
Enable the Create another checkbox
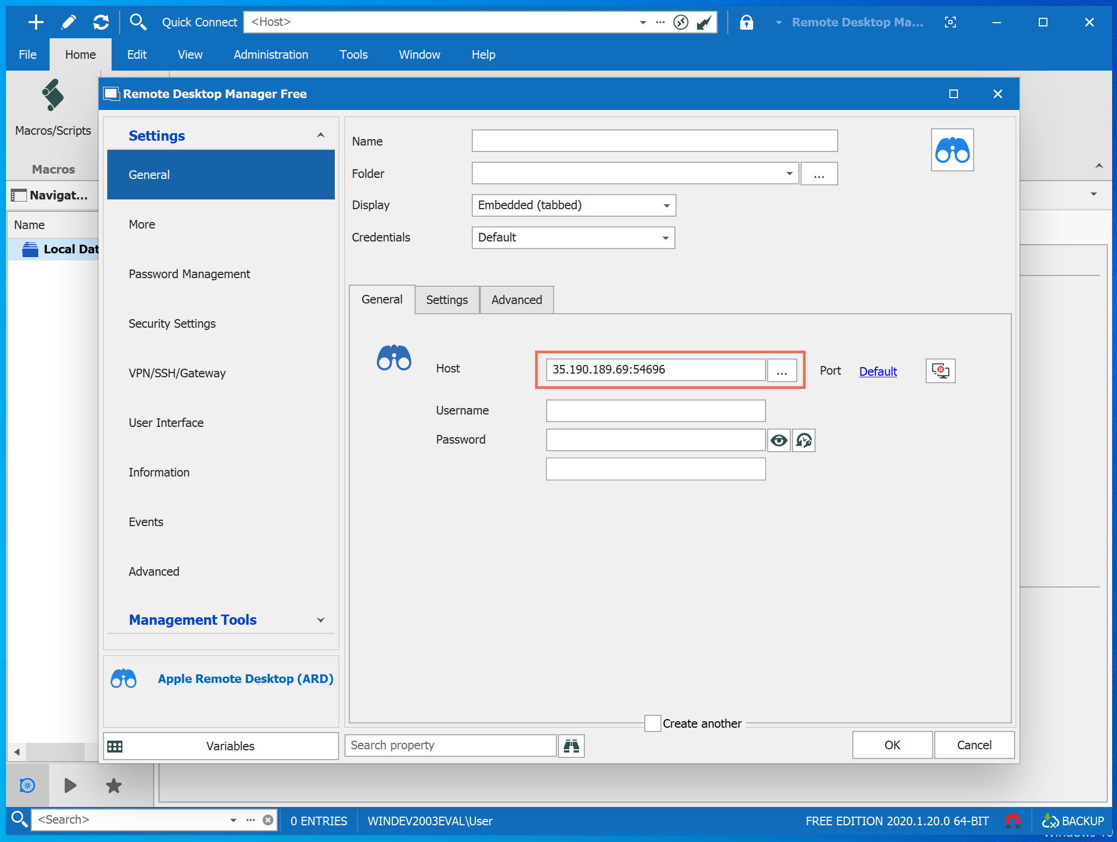[x=652, y=723]
